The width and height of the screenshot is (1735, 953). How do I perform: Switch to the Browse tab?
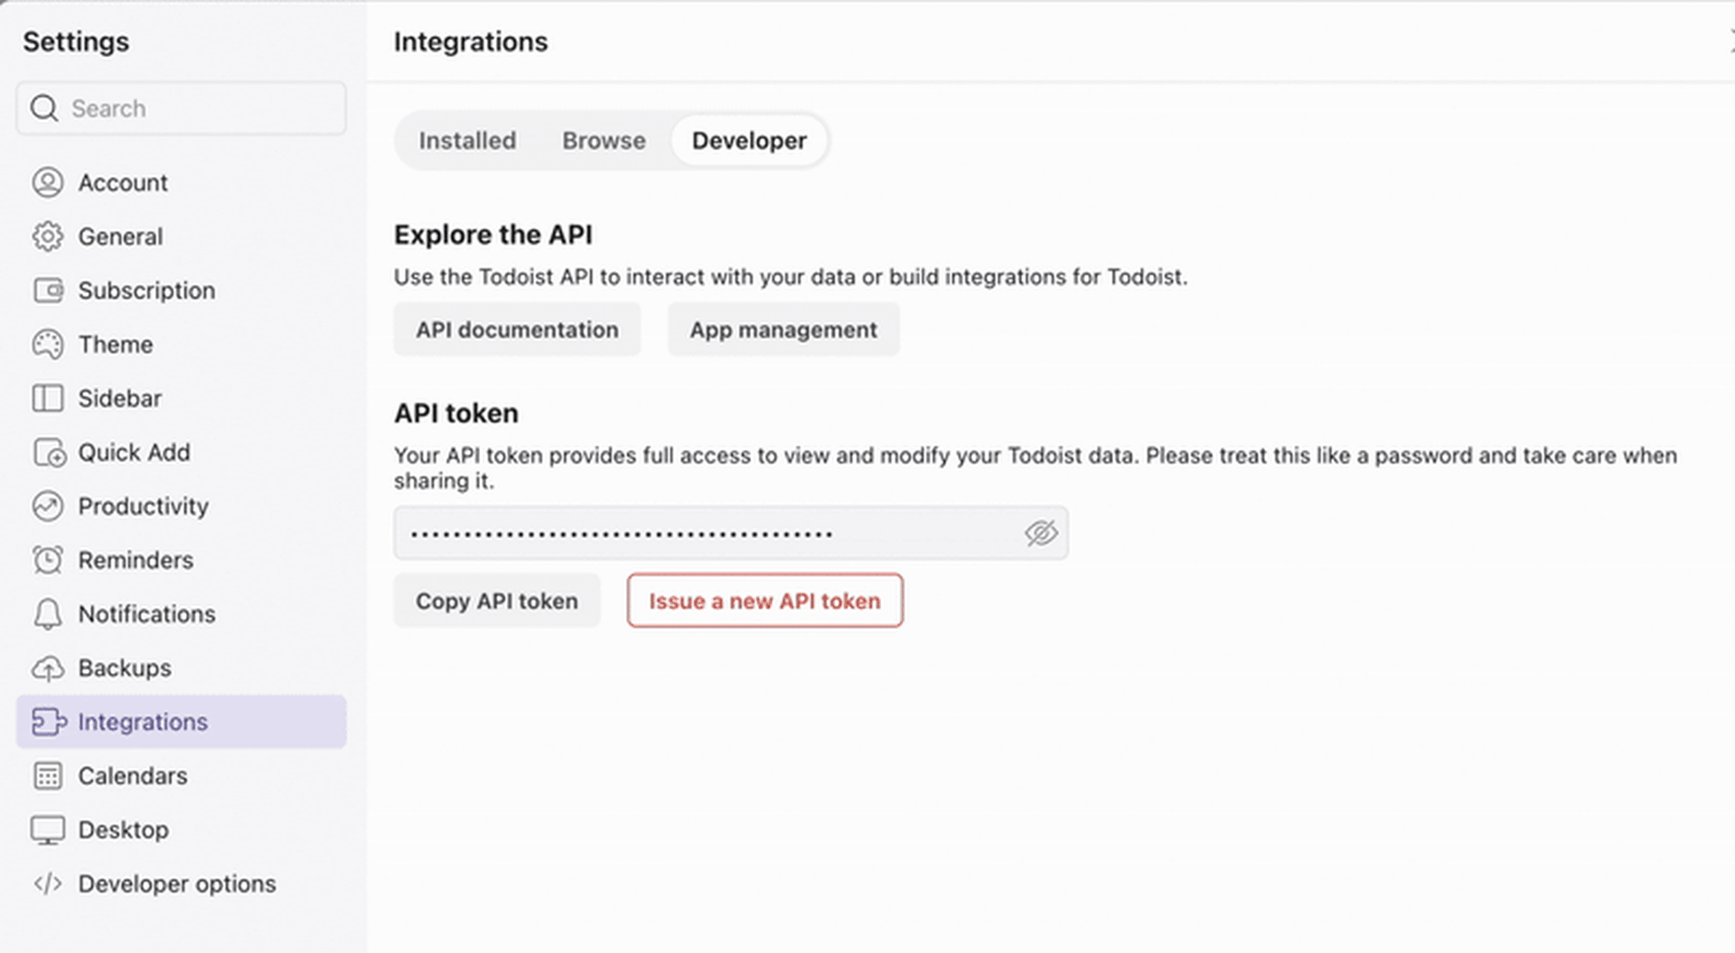604,140
